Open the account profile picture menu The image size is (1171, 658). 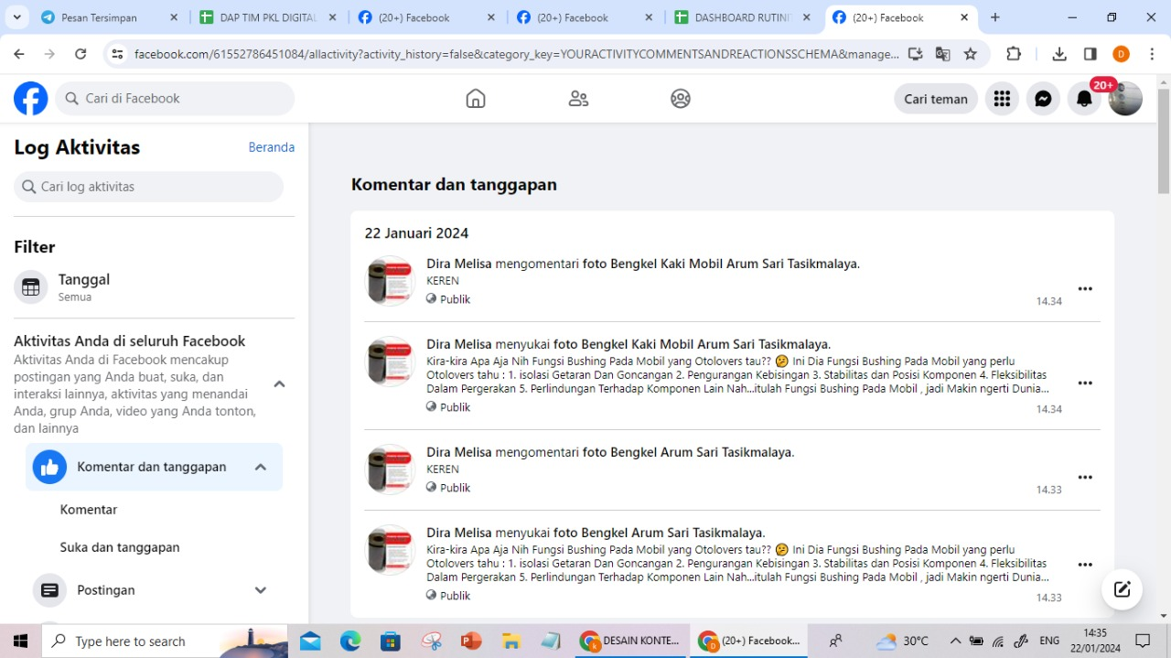pos(1125,99)
